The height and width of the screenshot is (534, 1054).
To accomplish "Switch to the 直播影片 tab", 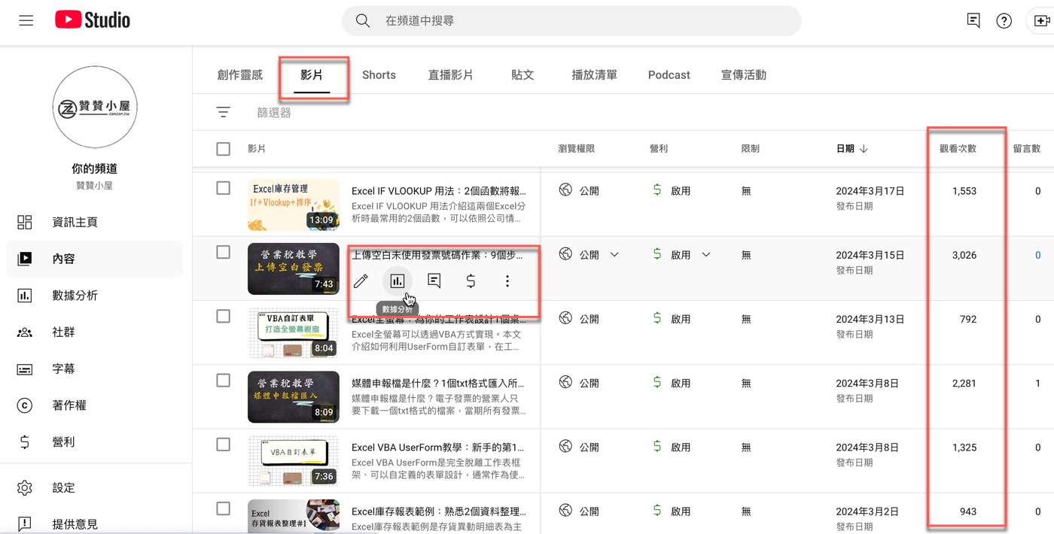I will click(451, 74).
